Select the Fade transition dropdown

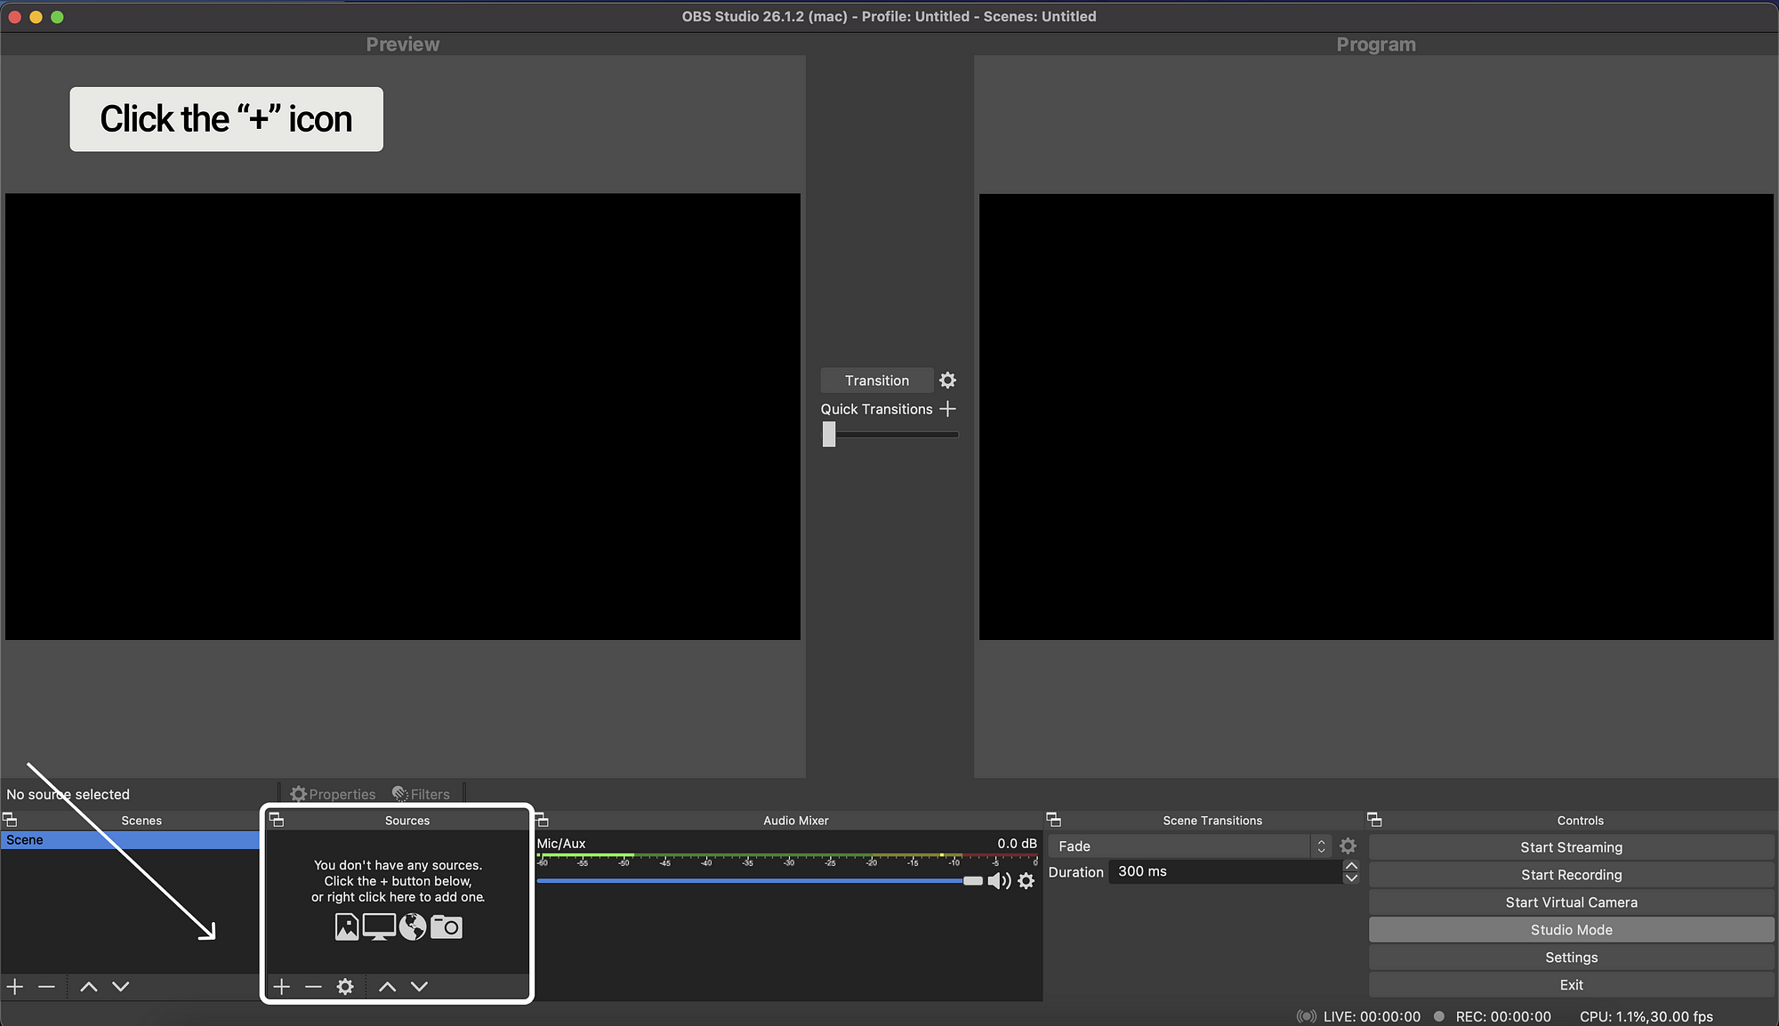coord(1185,846)
